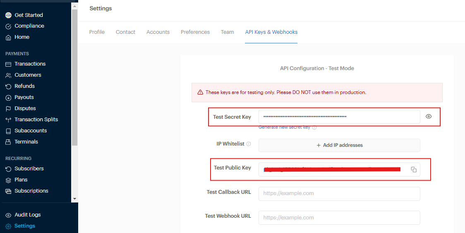Screen dimensions: 465x233
Task: Click the IP Whitelist info icon
Action: coord(249,144)
